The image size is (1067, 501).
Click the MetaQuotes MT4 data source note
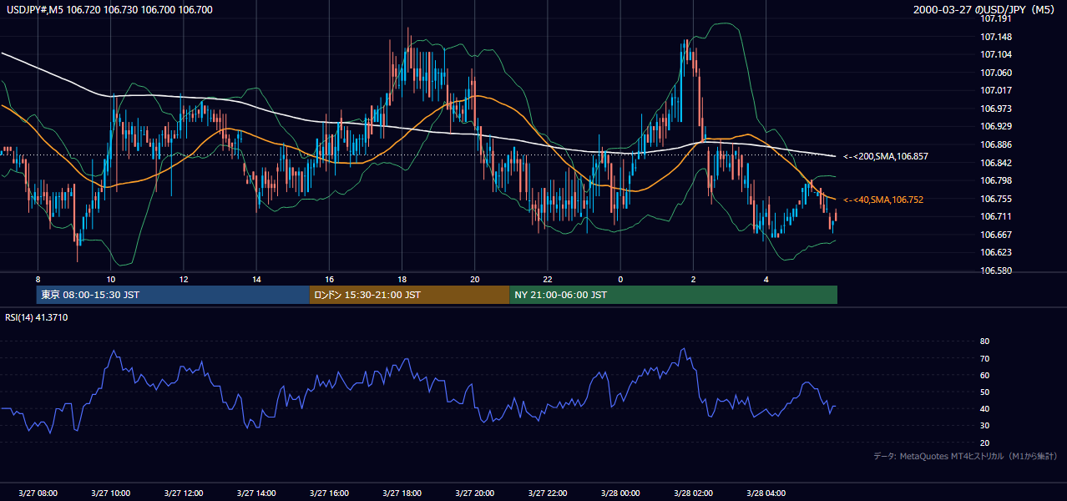point(965,456)
